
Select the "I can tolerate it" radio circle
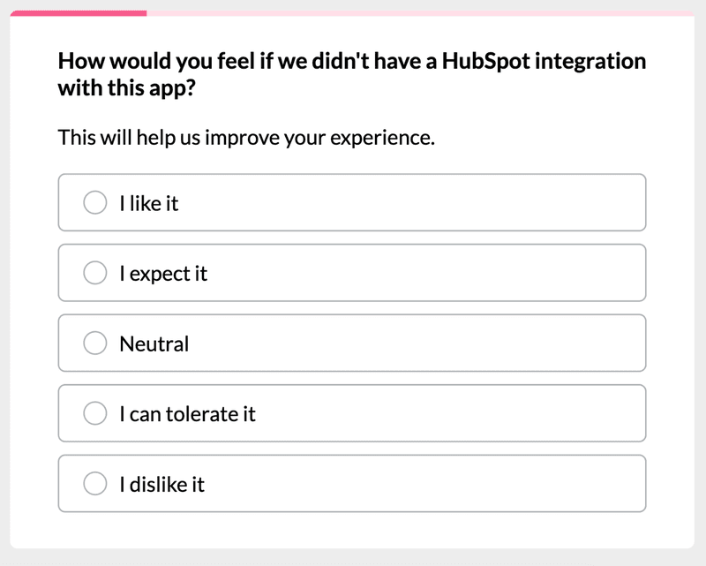[94, 413]
